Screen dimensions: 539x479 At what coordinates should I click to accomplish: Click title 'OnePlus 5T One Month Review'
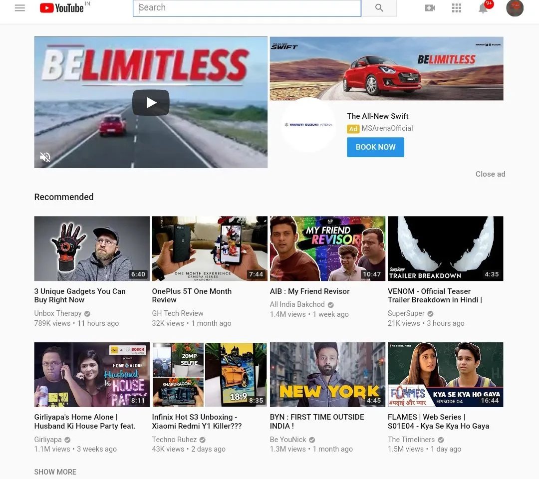click(x=192, y=295)
